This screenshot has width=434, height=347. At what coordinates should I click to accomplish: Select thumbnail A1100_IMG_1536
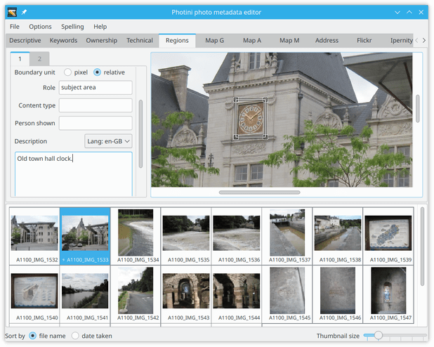coord(237,236)
